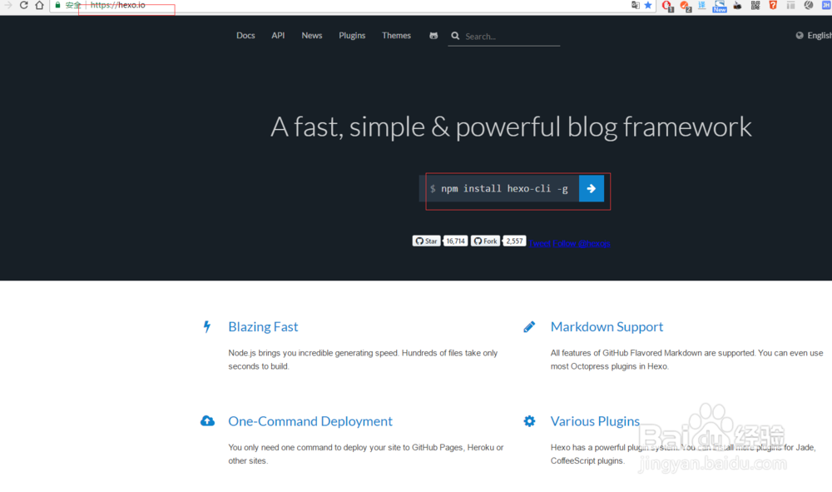
Task: Click the green secure padlock icon
Action: click(58, 5)
